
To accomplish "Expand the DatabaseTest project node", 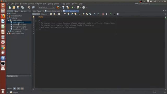I will [8, 16].
